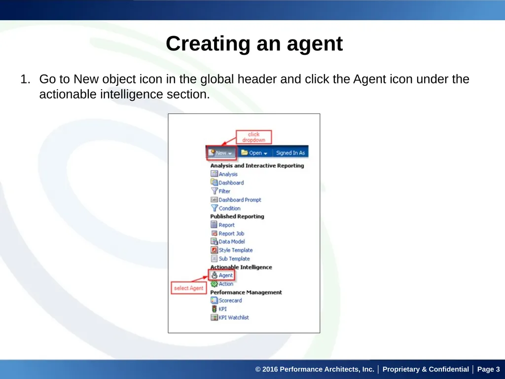
Task: Pick the Condition menu entry
Action: click(230, 208)
